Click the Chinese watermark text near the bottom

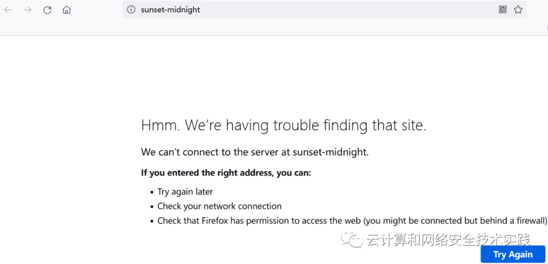point(448,240)
